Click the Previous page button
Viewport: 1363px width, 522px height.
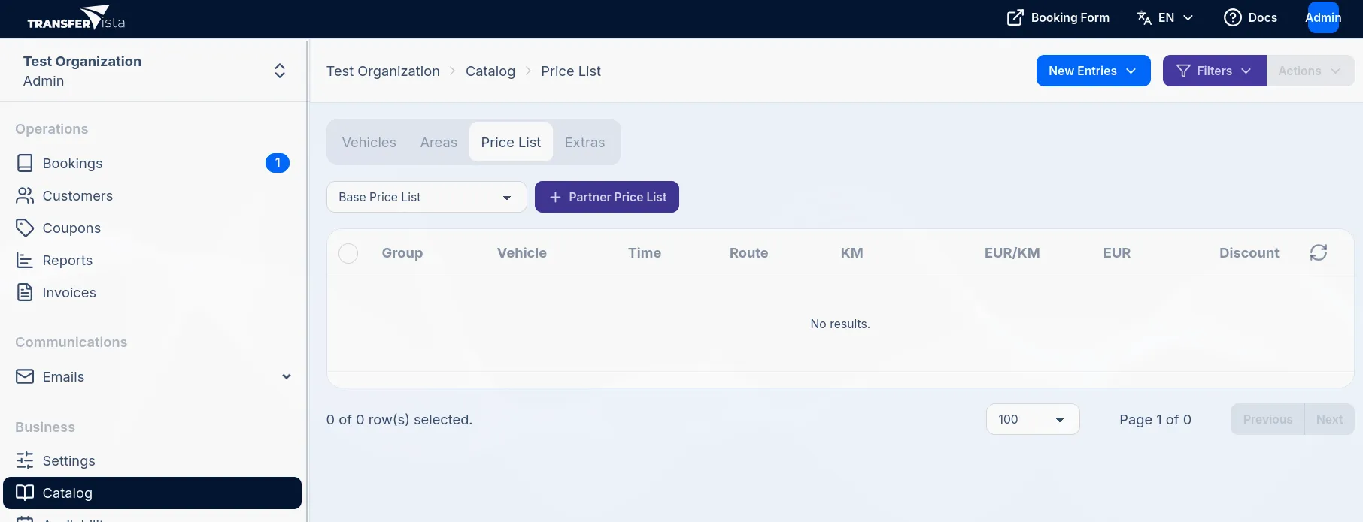point(1267,419)
